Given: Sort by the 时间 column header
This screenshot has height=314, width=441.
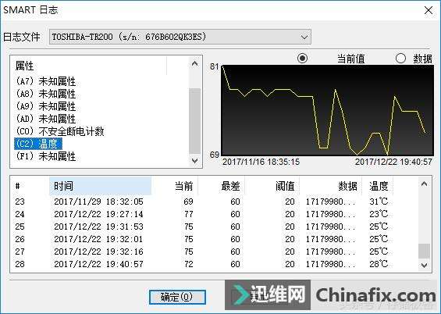Looking at the screenshot, I should tap(100, 186).
